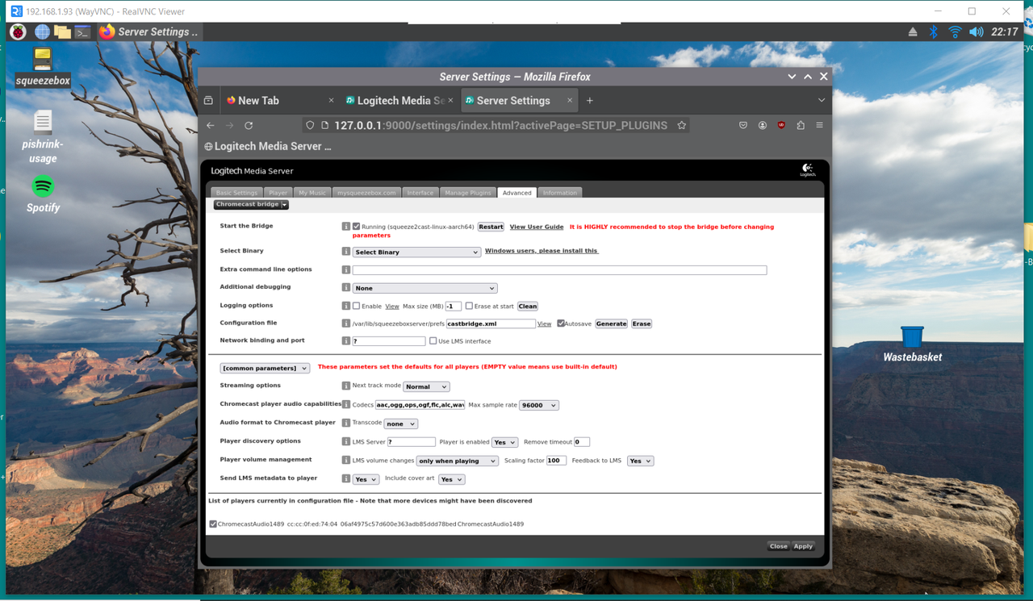Toggle the Autosave checkbox
Image resolution: width=1033 pixels, height=601 pixels.
point(561,323)
